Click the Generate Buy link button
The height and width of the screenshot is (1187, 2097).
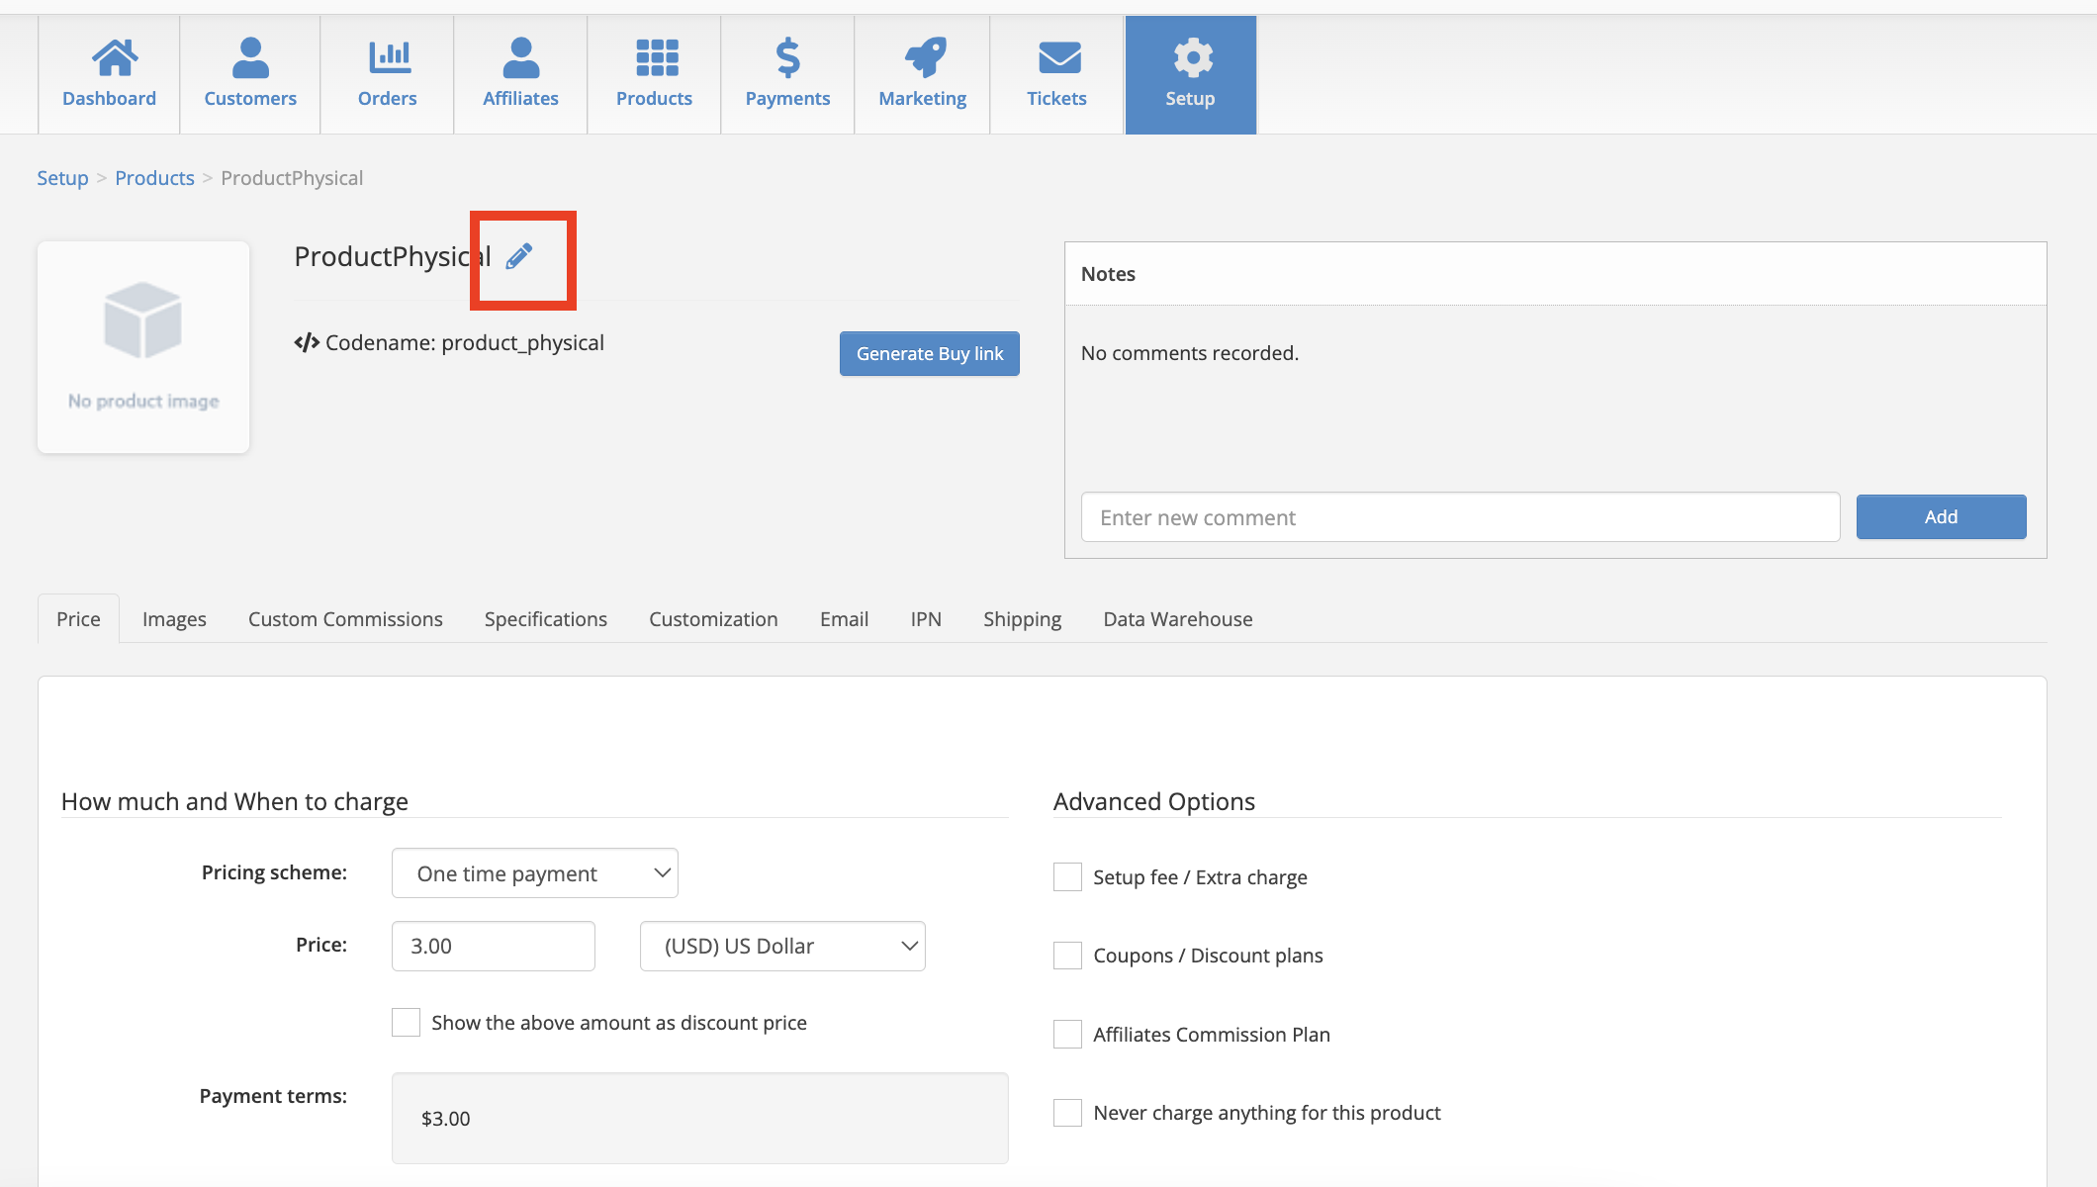(930, 353)
